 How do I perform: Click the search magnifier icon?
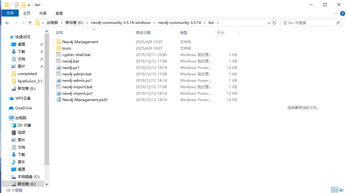tap(338, 23)
